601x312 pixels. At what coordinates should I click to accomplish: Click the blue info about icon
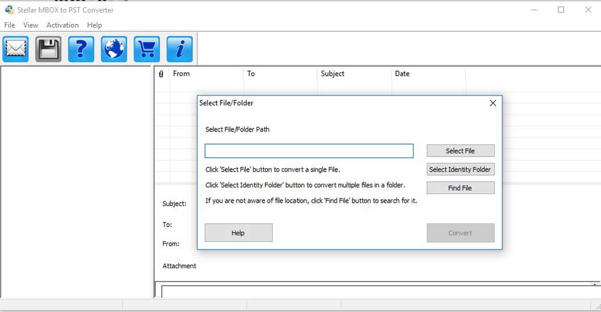click(x=180, y=49)
